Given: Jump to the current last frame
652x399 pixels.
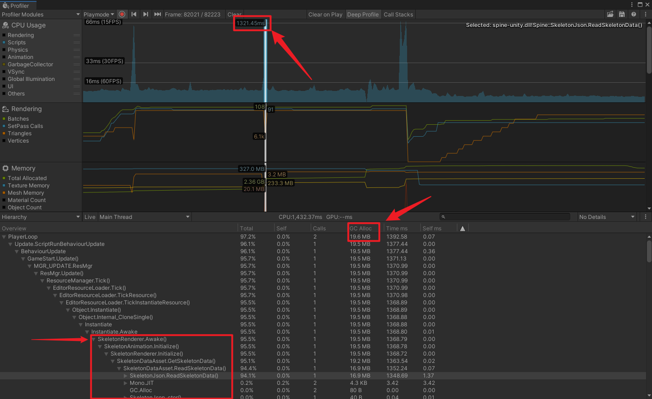Looking at the screenshot, I should click(x=157, y=14).
